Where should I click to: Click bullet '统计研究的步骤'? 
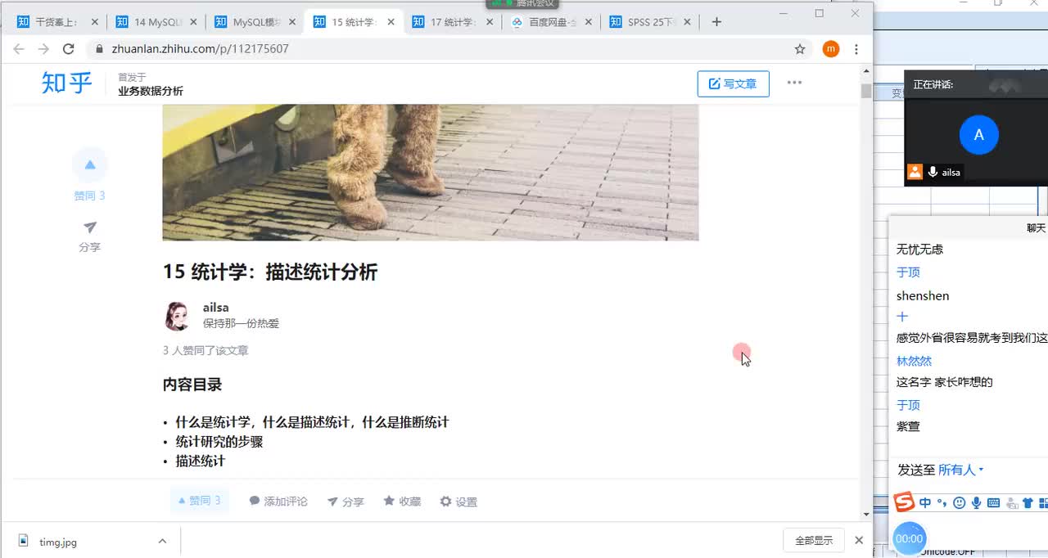(219, 442)
